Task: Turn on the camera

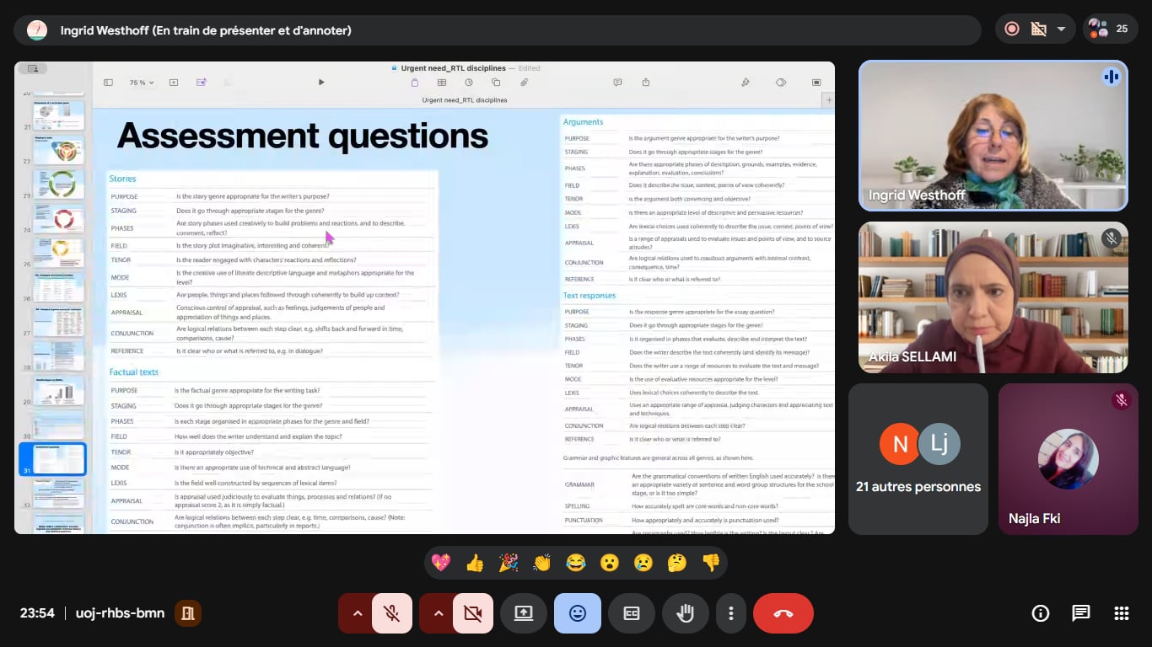Action: (472, 613)
